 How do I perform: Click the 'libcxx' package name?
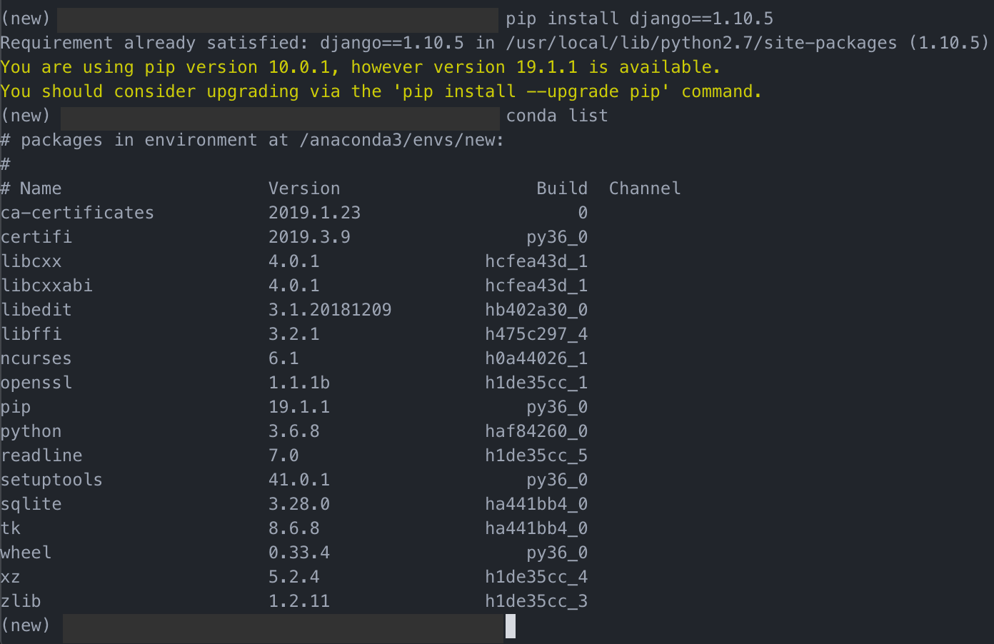(31, 261)
